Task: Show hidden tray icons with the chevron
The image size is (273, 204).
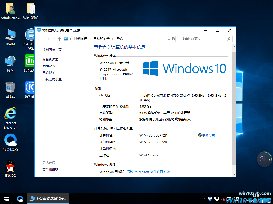Action: [204, 199]
